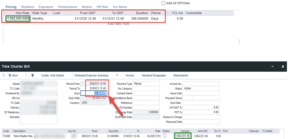The image size is (288, 139).
Task: Open the Payment Type field showing Period
Action: tap(146, 84)
